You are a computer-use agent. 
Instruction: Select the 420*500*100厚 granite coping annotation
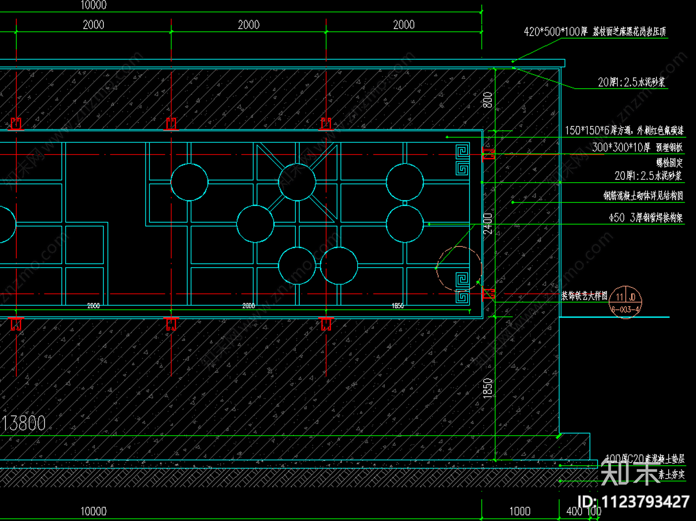(x=595, y=32)
